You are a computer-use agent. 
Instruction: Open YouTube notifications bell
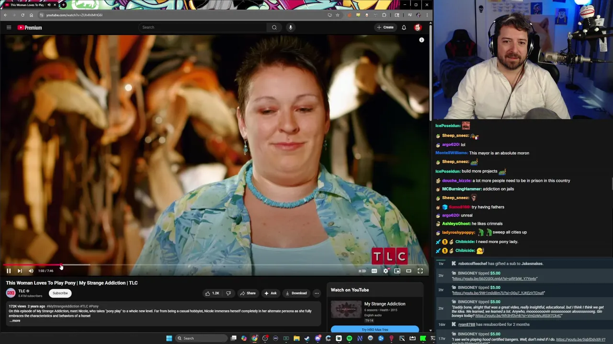(404, 27)
